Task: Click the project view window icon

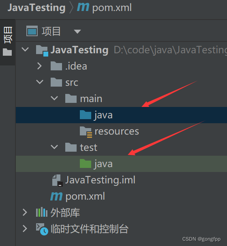Action: point(32,31)
